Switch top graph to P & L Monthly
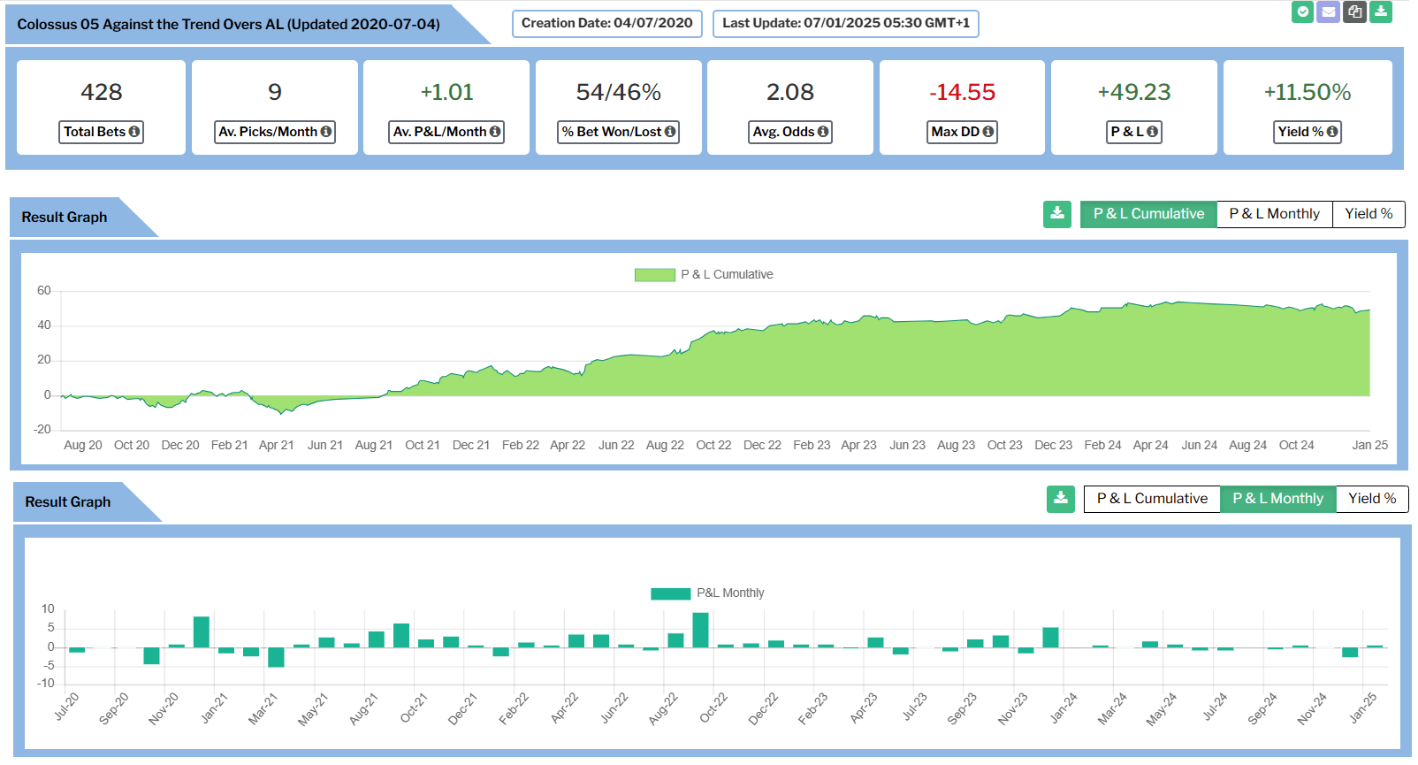Image resolution: width=1418 pixels, height=765 pixels. point(1274,214)
